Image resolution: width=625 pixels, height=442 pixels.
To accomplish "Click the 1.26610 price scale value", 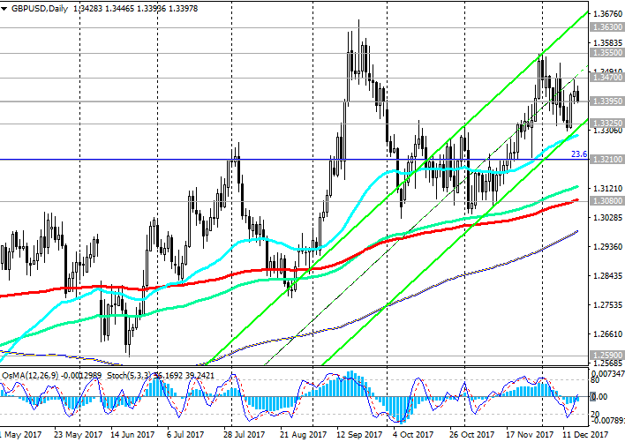I will pyautogui.click(x=608, y=334).
